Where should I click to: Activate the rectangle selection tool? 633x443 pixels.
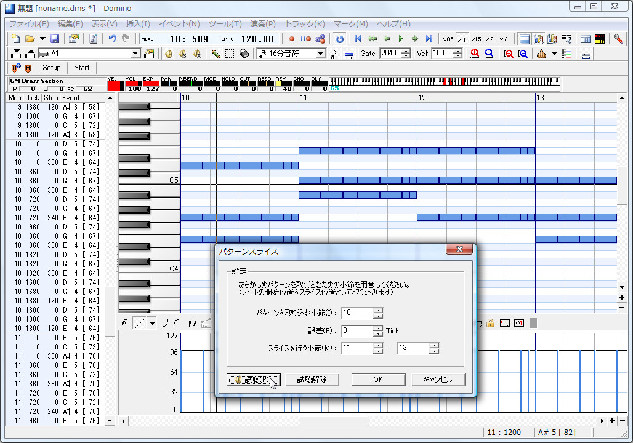coord(229,54)
